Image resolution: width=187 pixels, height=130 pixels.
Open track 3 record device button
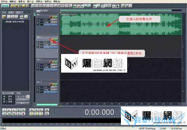(54, 67)
